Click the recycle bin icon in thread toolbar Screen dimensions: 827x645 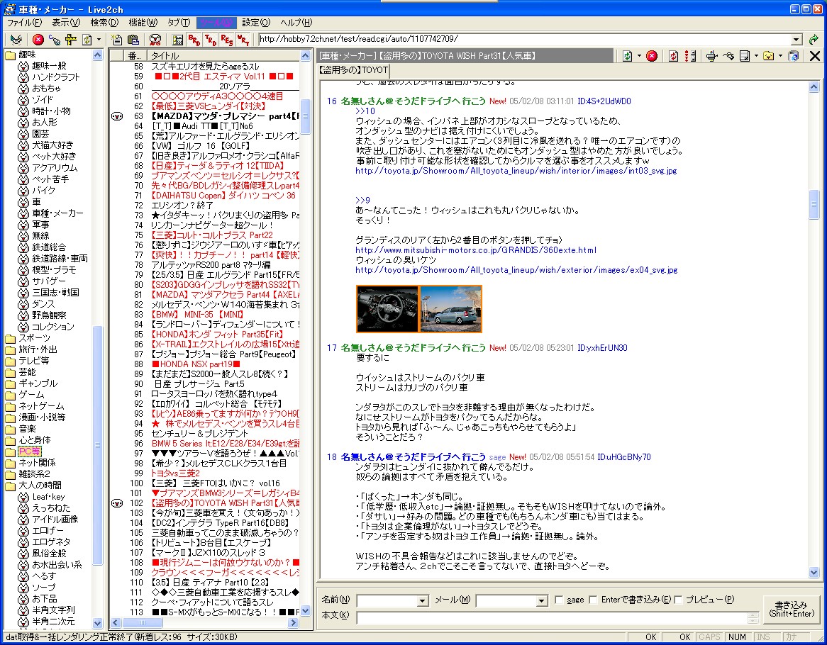click(x=794, y=56)
